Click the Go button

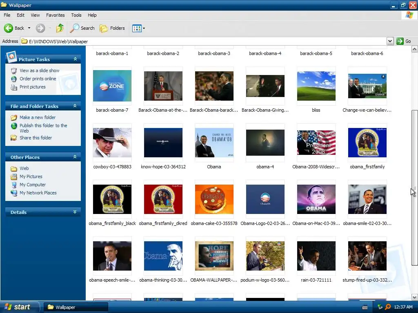pyautogui.click(x=404, y=41)
